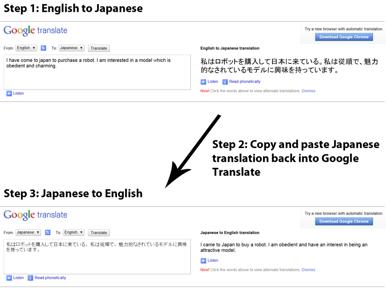Open the From English language dropdown
This screenshot has width=386, height=293.
[x=26, y=48]
